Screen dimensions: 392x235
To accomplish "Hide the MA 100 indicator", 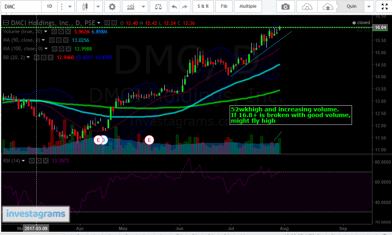I will [x=55, y=49].
